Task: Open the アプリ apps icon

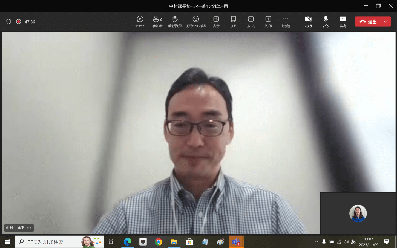Action: [268, 22]
